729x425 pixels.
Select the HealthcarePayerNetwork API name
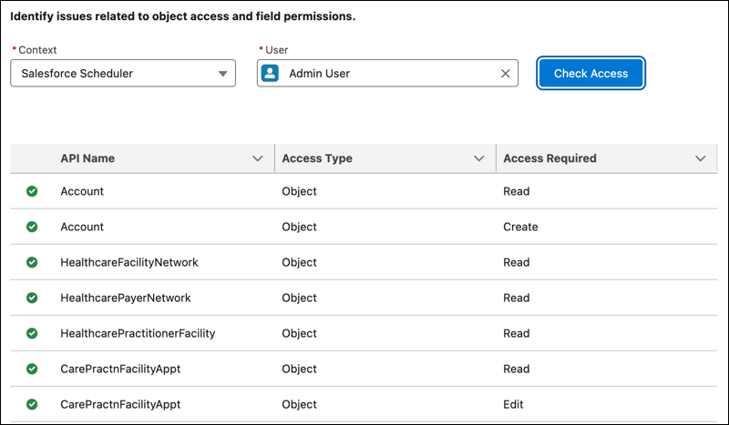(x=126, y=298)
